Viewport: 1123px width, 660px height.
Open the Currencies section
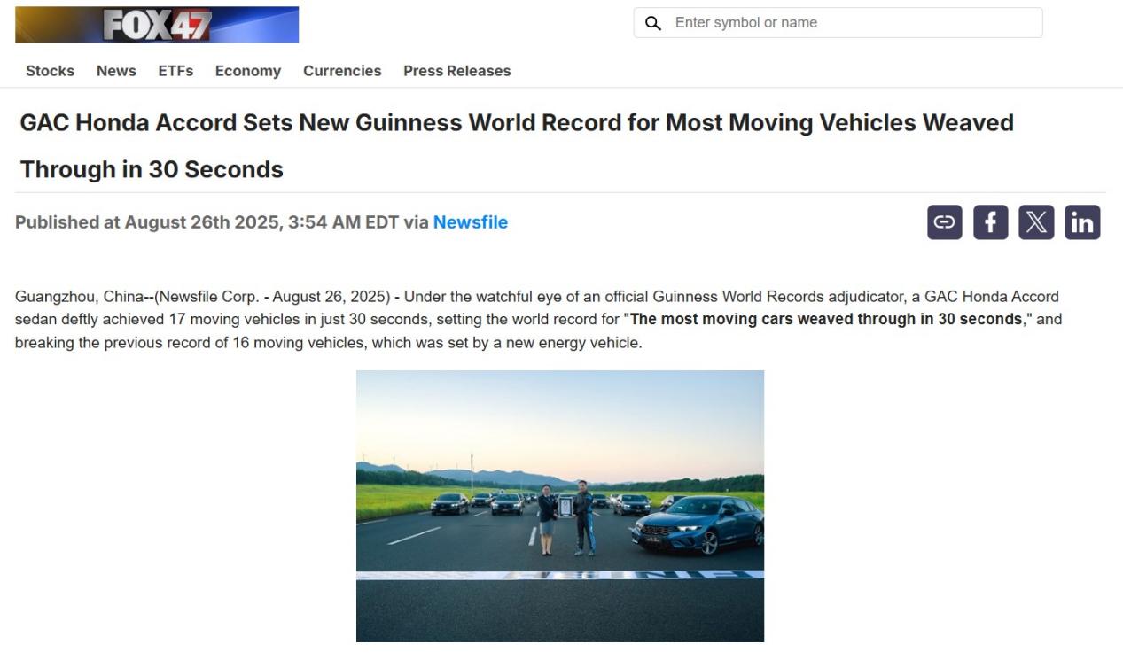tap(342, 71)
